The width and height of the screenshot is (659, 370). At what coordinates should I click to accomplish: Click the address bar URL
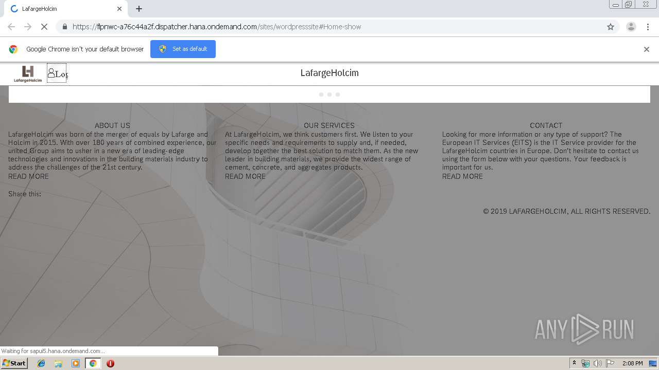pos(217,27)
